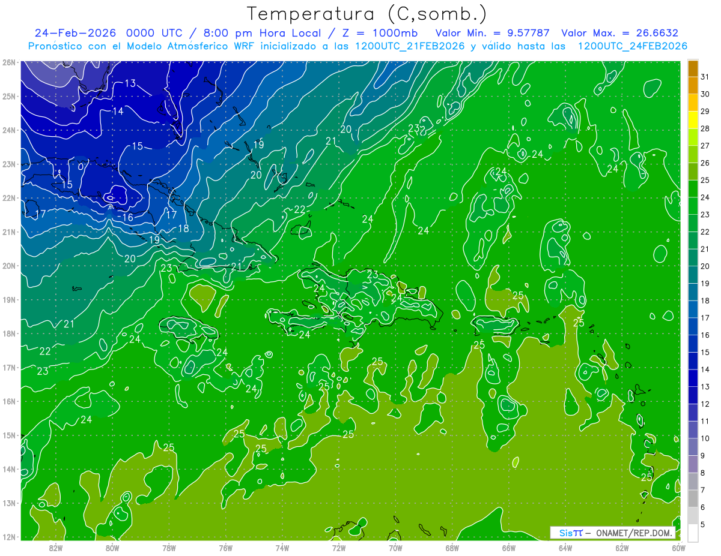Click the 14N latitude axis label
The image size is (721, 556).
(8, 469)
